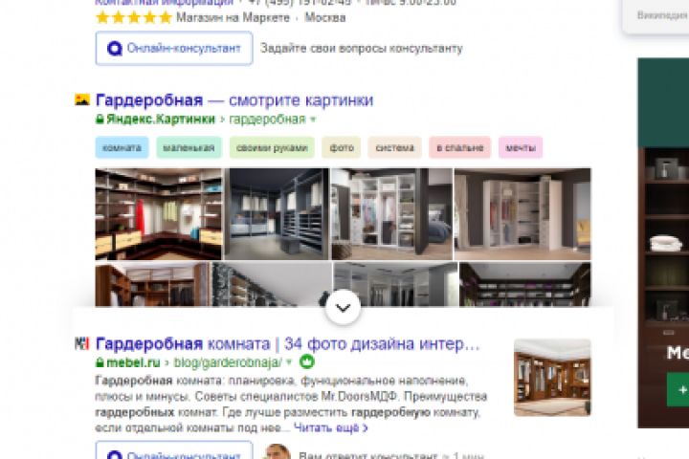This screenshot has width=689, height=459.
Task: Click the green lock icon before mebel.ru
Action: click(100, 362)
